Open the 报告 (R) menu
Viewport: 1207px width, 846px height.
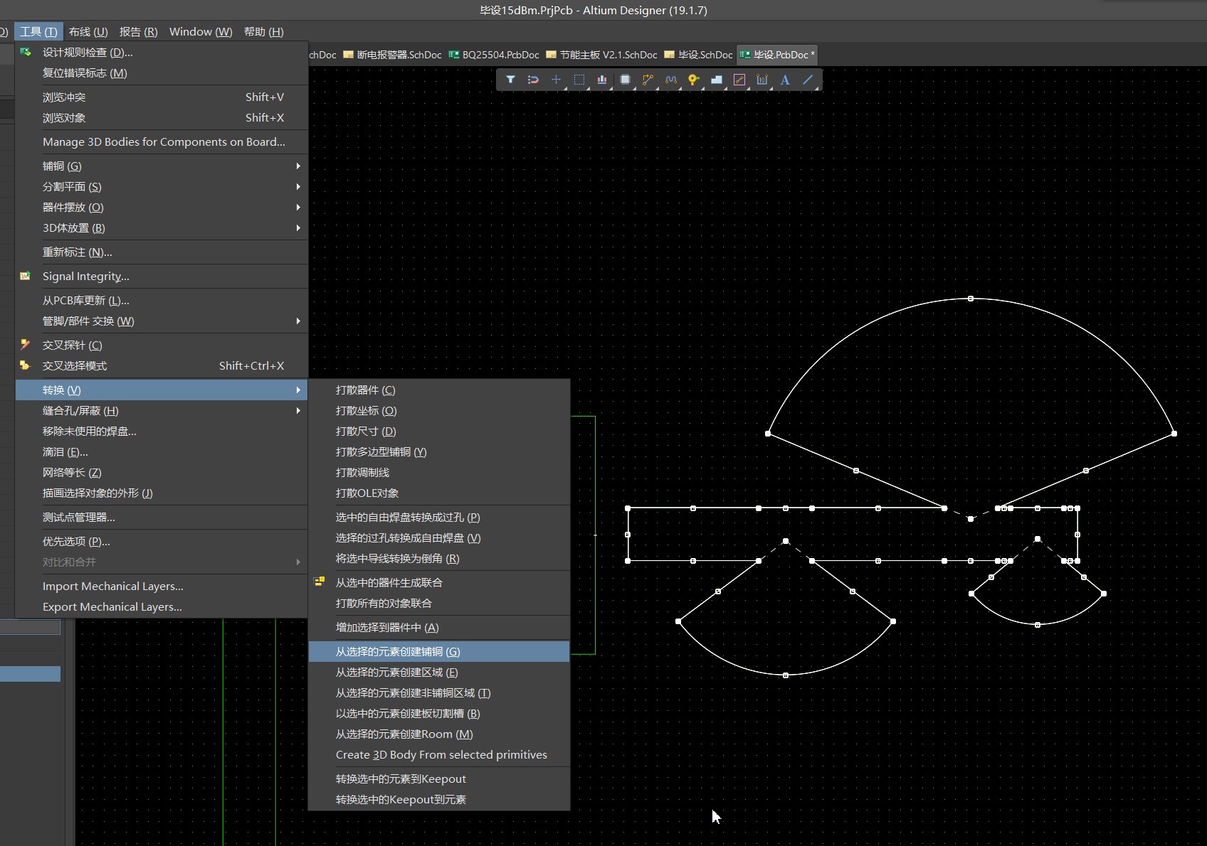coord(139,32)
